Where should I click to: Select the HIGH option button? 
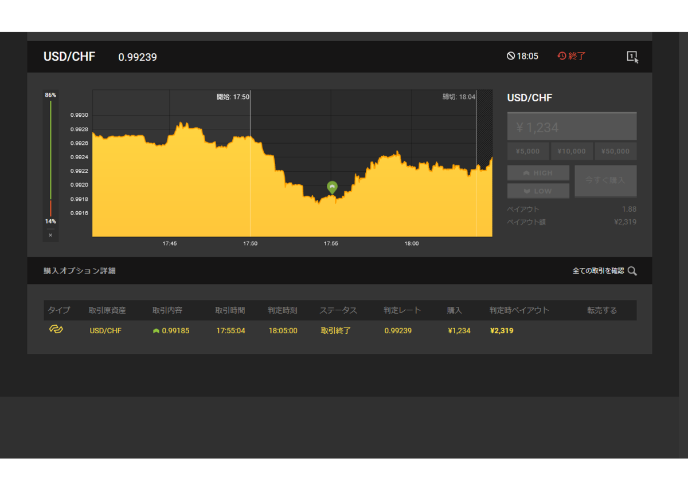(538, 173)
